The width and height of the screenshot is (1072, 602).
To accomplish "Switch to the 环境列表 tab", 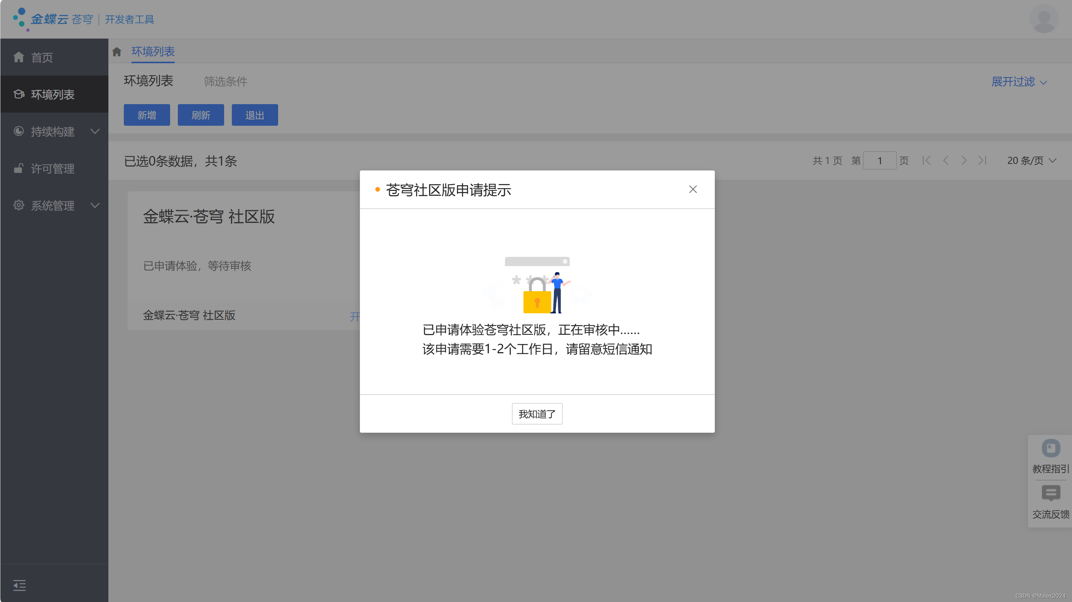I will pos(153,52).
